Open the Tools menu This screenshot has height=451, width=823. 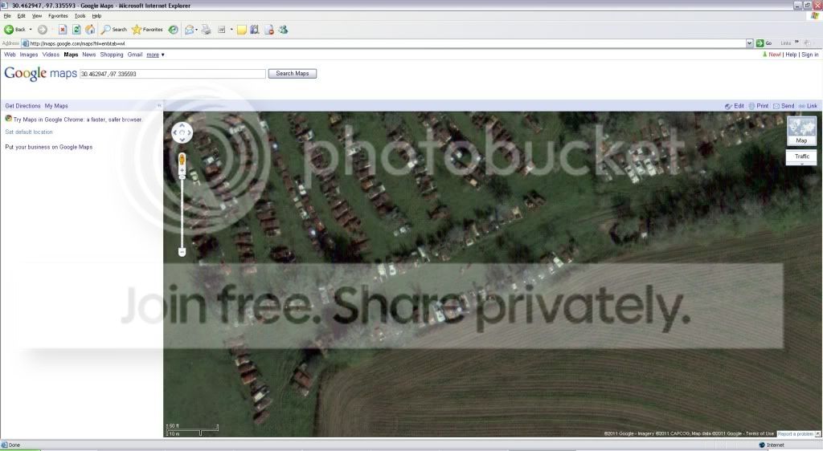coord(80,16)
